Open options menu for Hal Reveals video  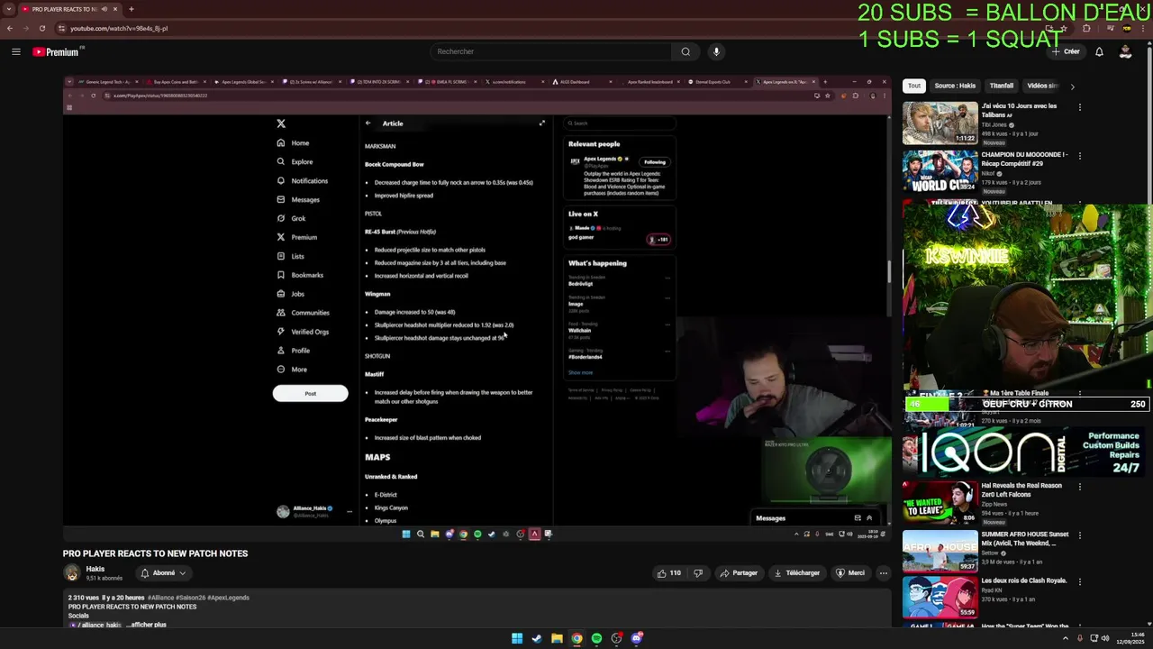tap(1079, 487)
